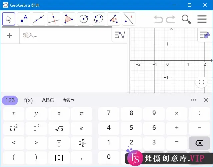Viewport: 213px width, 167px height.
Task: Tap the less-than key
Action: point(14,143)
